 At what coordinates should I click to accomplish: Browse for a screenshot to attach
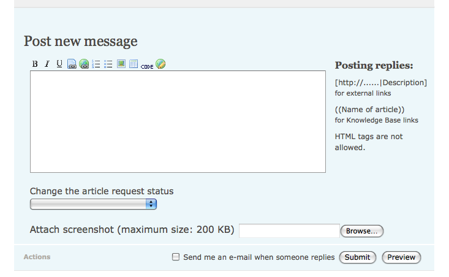(x=362, y=231)
